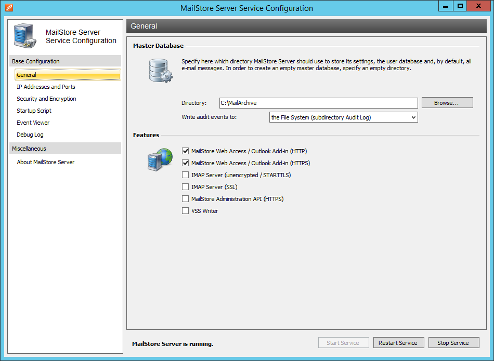Click the 'Features' heading
This screenshot has width=494, height=361.
coord(146,135)
